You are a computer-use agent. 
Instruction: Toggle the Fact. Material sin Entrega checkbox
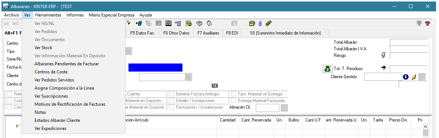(233, 94)
